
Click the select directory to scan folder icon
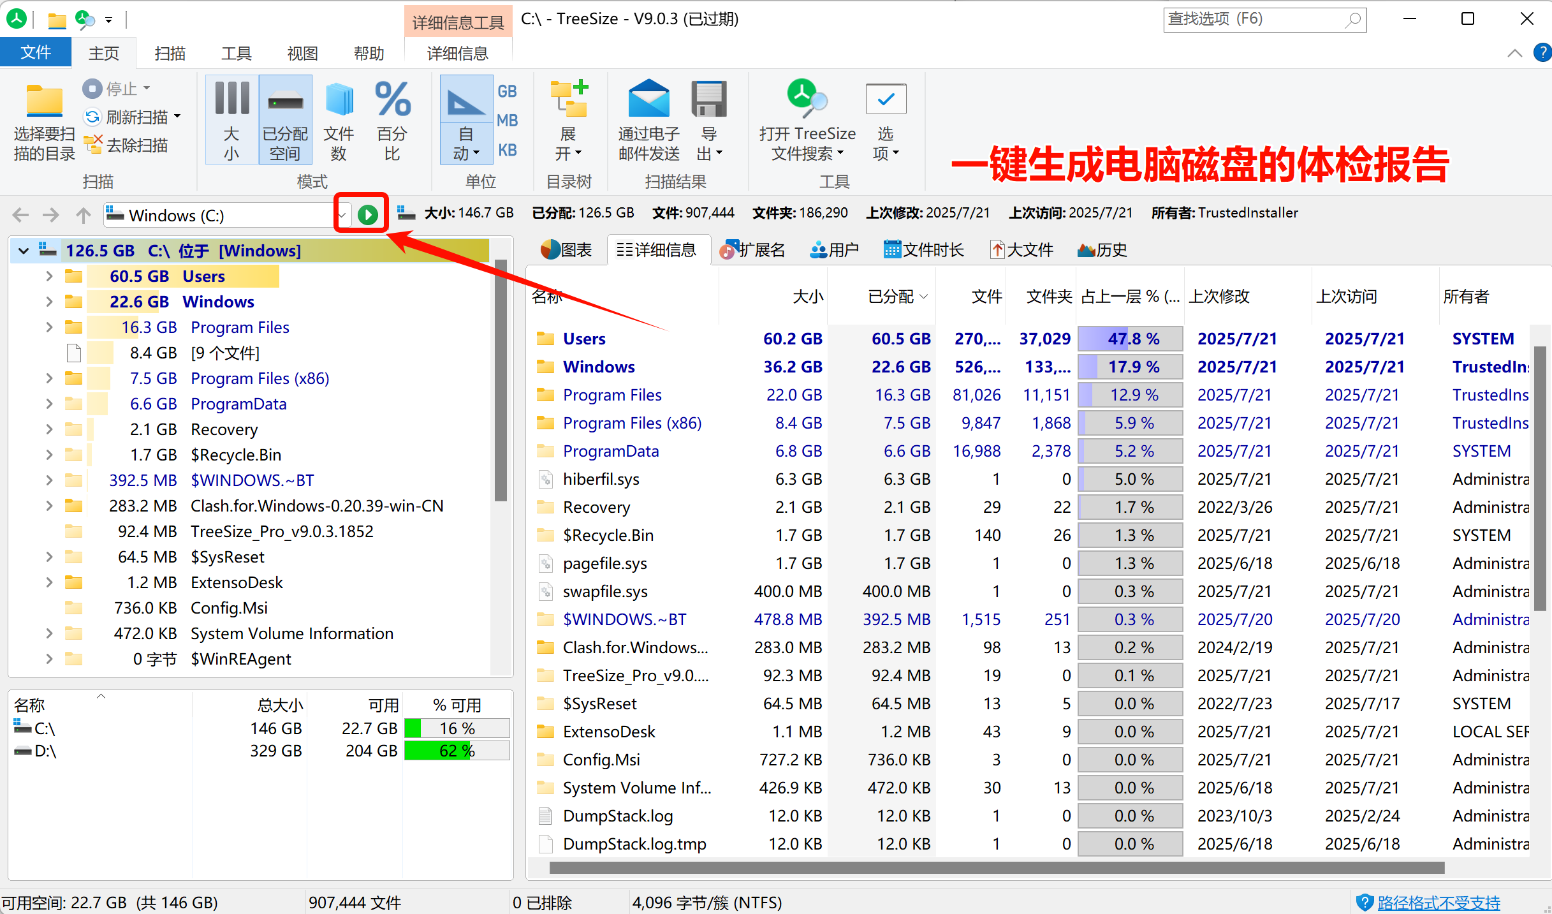[x=44, y=102]
